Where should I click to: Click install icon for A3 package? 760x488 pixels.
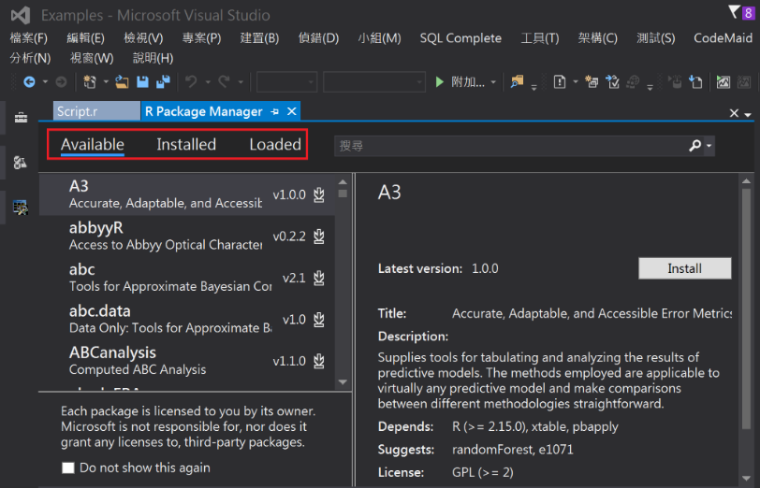click(x=319, y=194)
